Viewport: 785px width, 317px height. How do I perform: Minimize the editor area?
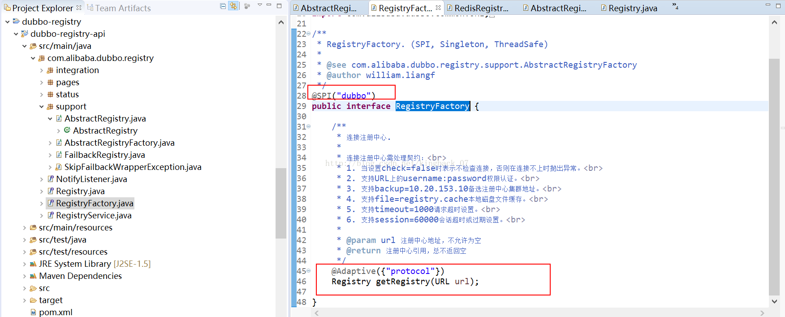pos(768,5)
